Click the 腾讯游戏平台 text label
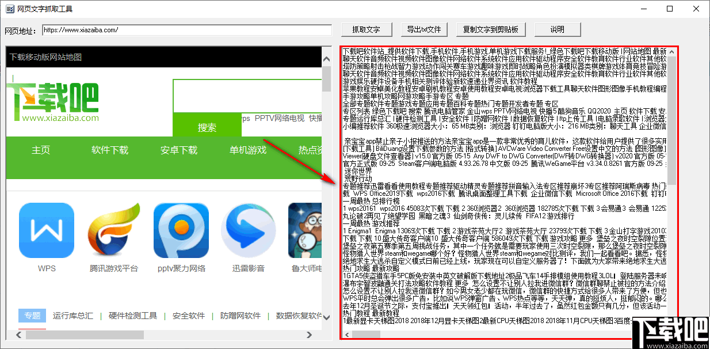710x349 pixels. (x=114, y=268)
